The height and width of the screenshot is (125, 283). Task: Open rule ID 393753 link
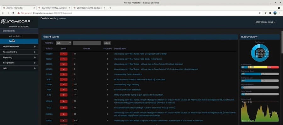(49, 64)
